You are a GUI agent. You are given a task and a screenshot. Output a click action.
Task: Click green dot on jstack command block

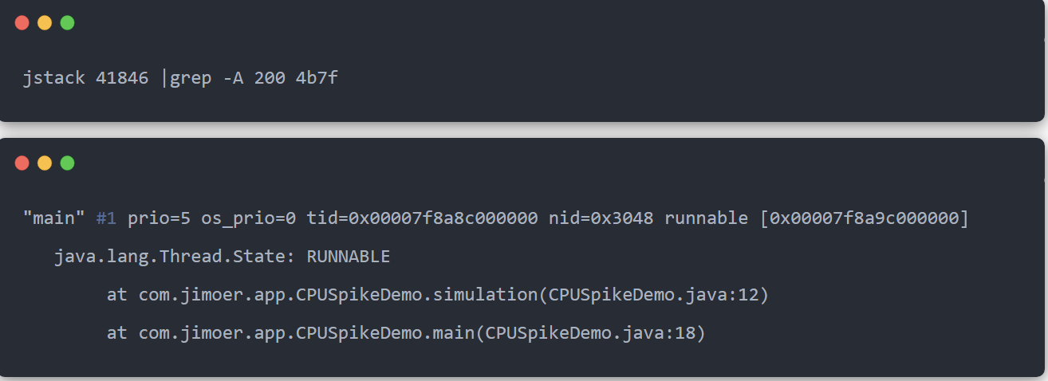pyautogui.click(x=67, y=23)
